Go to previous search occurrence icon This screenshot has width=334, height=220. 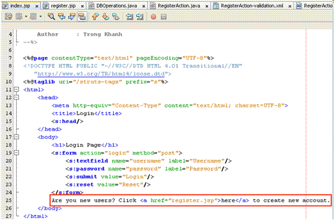61,17
